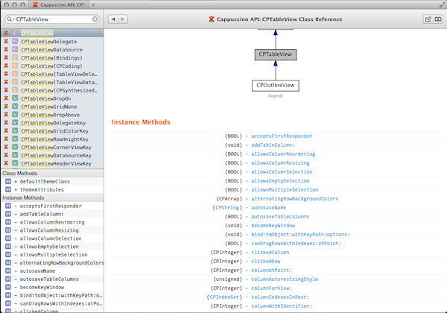Open the addTableColumn: method link
The image size is (447, 313).
click(273, 145)
